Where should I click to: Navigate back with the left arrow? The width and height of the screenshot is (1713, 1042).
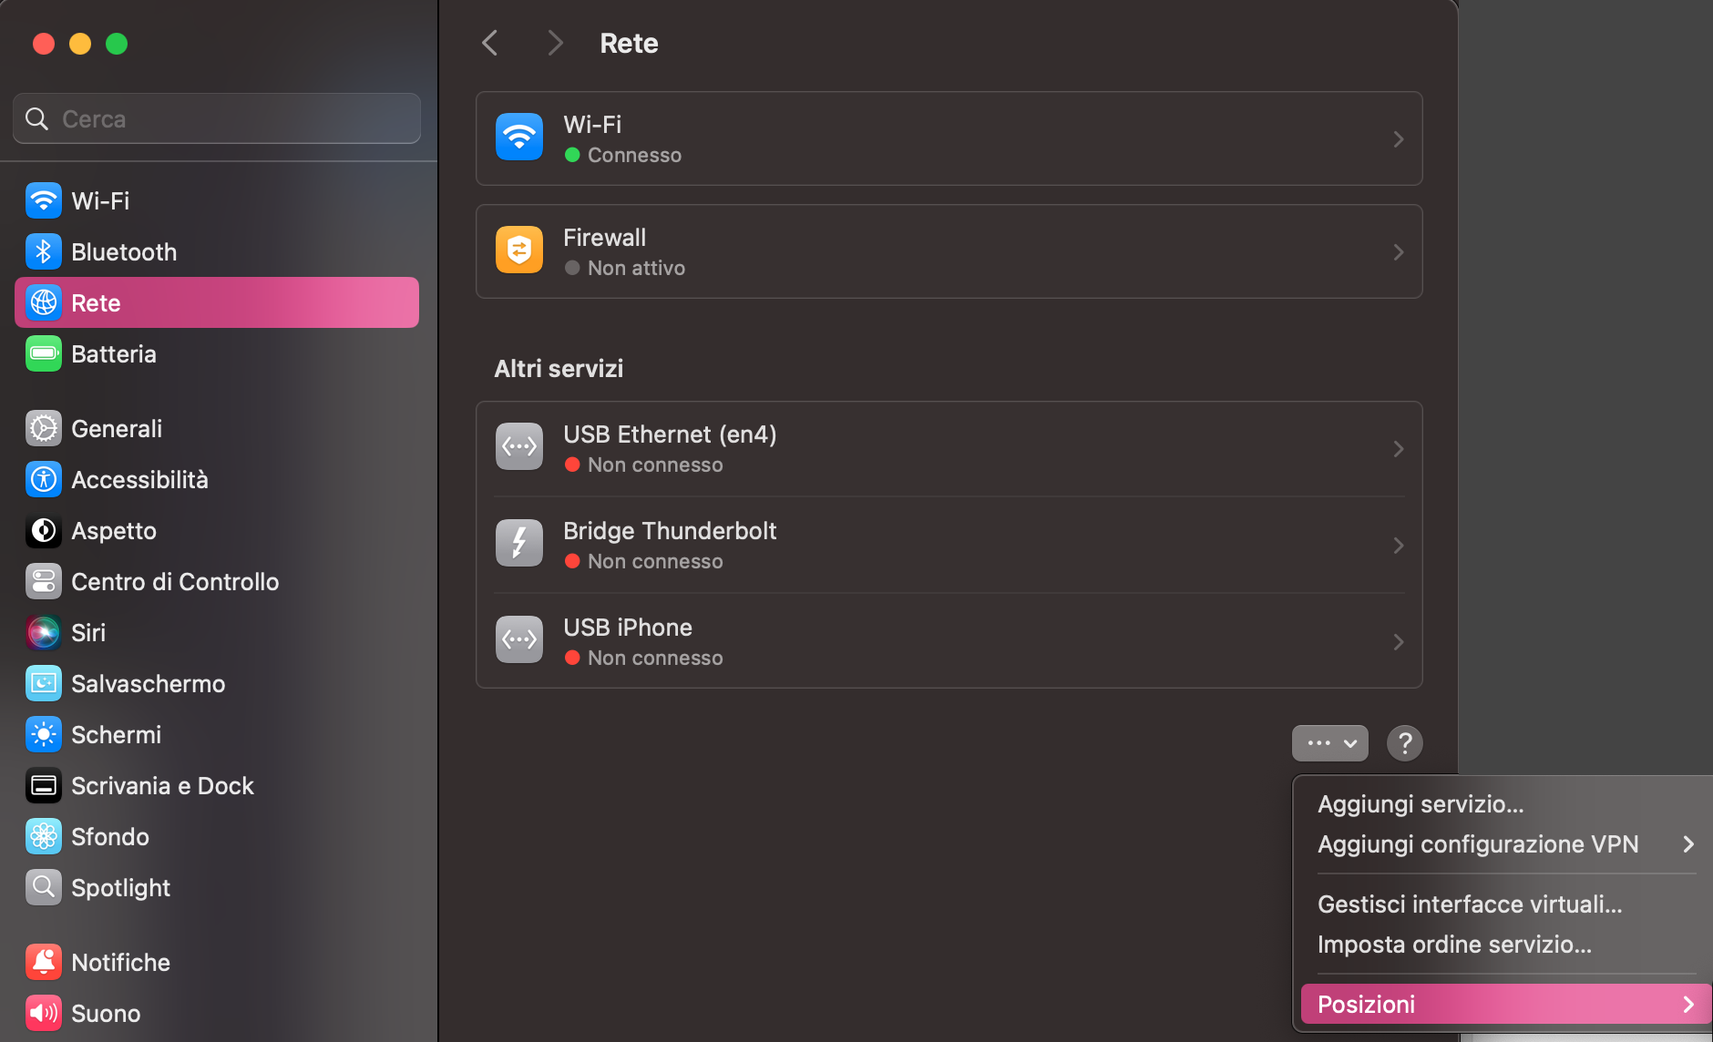point(489,42)
